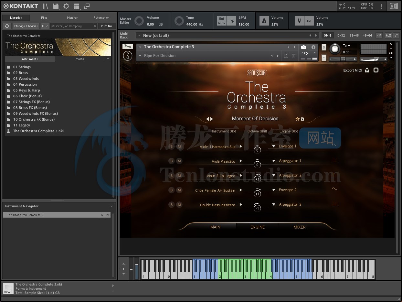Solo the Violin 1 Harmonics Sus slot
This screenshot has width=402, height=302.
pyautogui.click(x=172, y=146)
